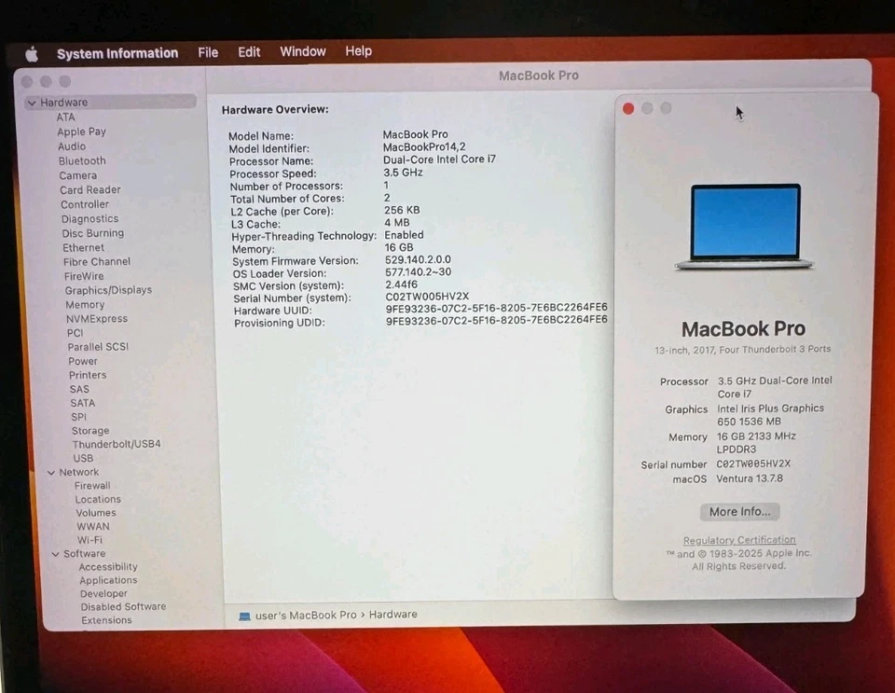The image size is (895, 693).
Task: Select Hardware in the sidebar
Action: click(111, 103)
